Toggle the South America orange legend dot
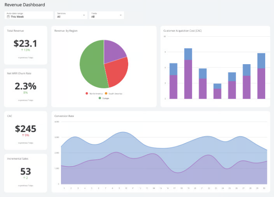The height and width of the screenshot is (197, 274). [106, 93]
